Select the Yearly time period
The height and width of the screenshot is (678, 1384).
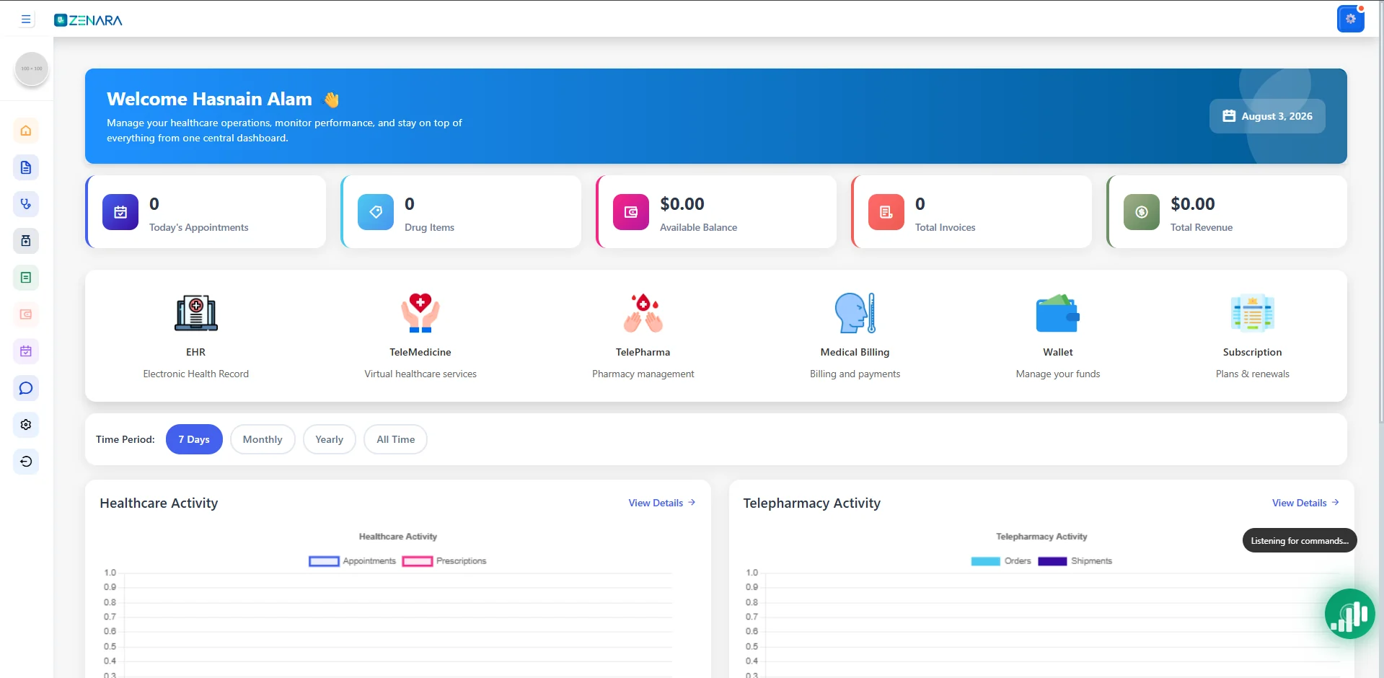tap(330, 439)
